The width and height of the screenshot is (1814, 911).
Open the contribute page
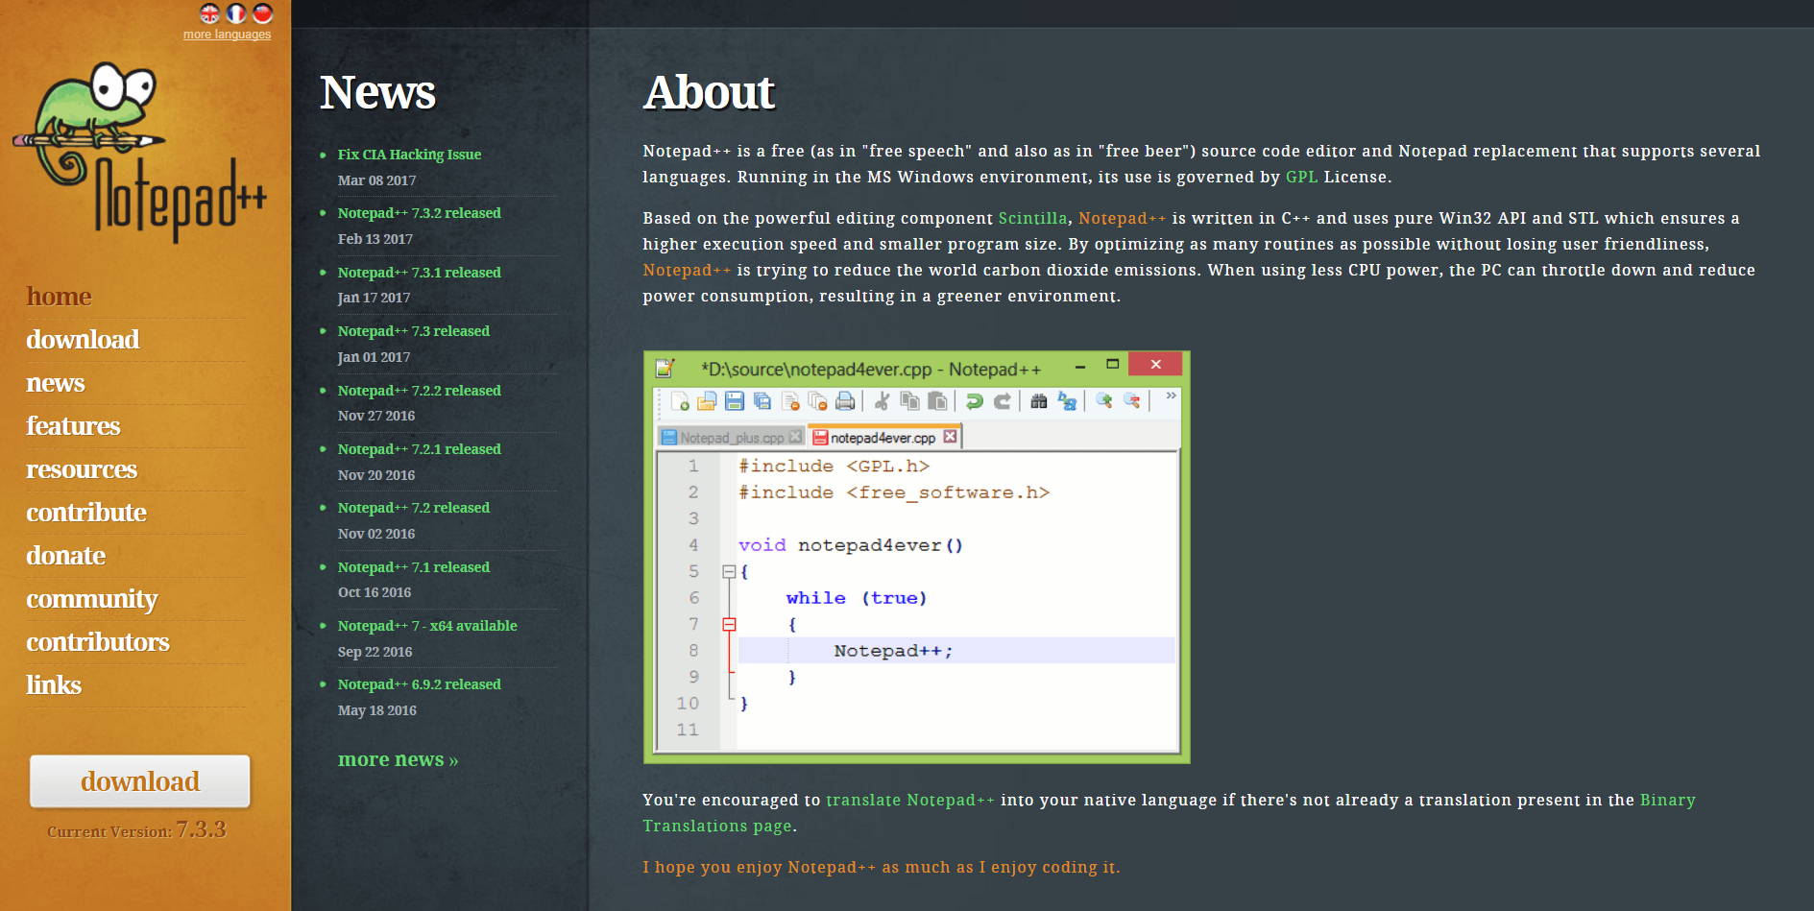tap(86, 513)
